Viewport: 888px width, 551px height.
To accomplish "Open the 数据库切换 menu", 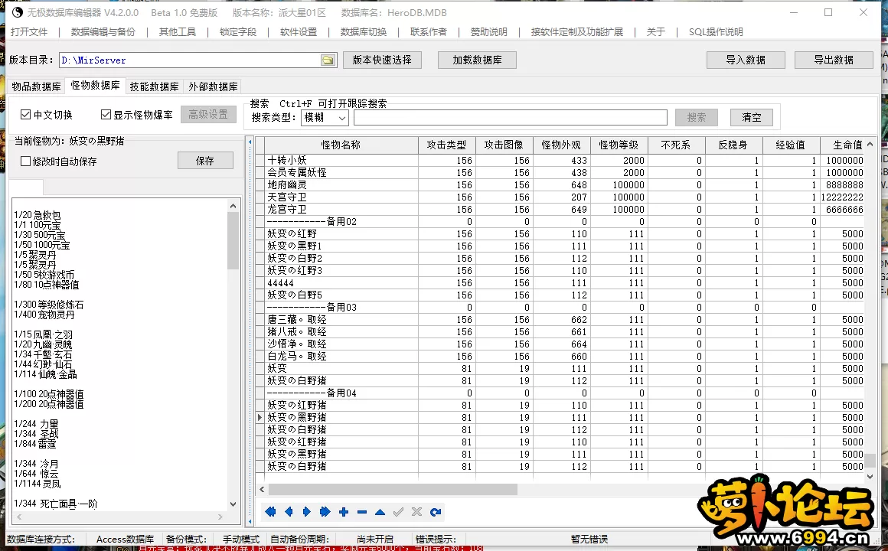I will coord(364,31).
